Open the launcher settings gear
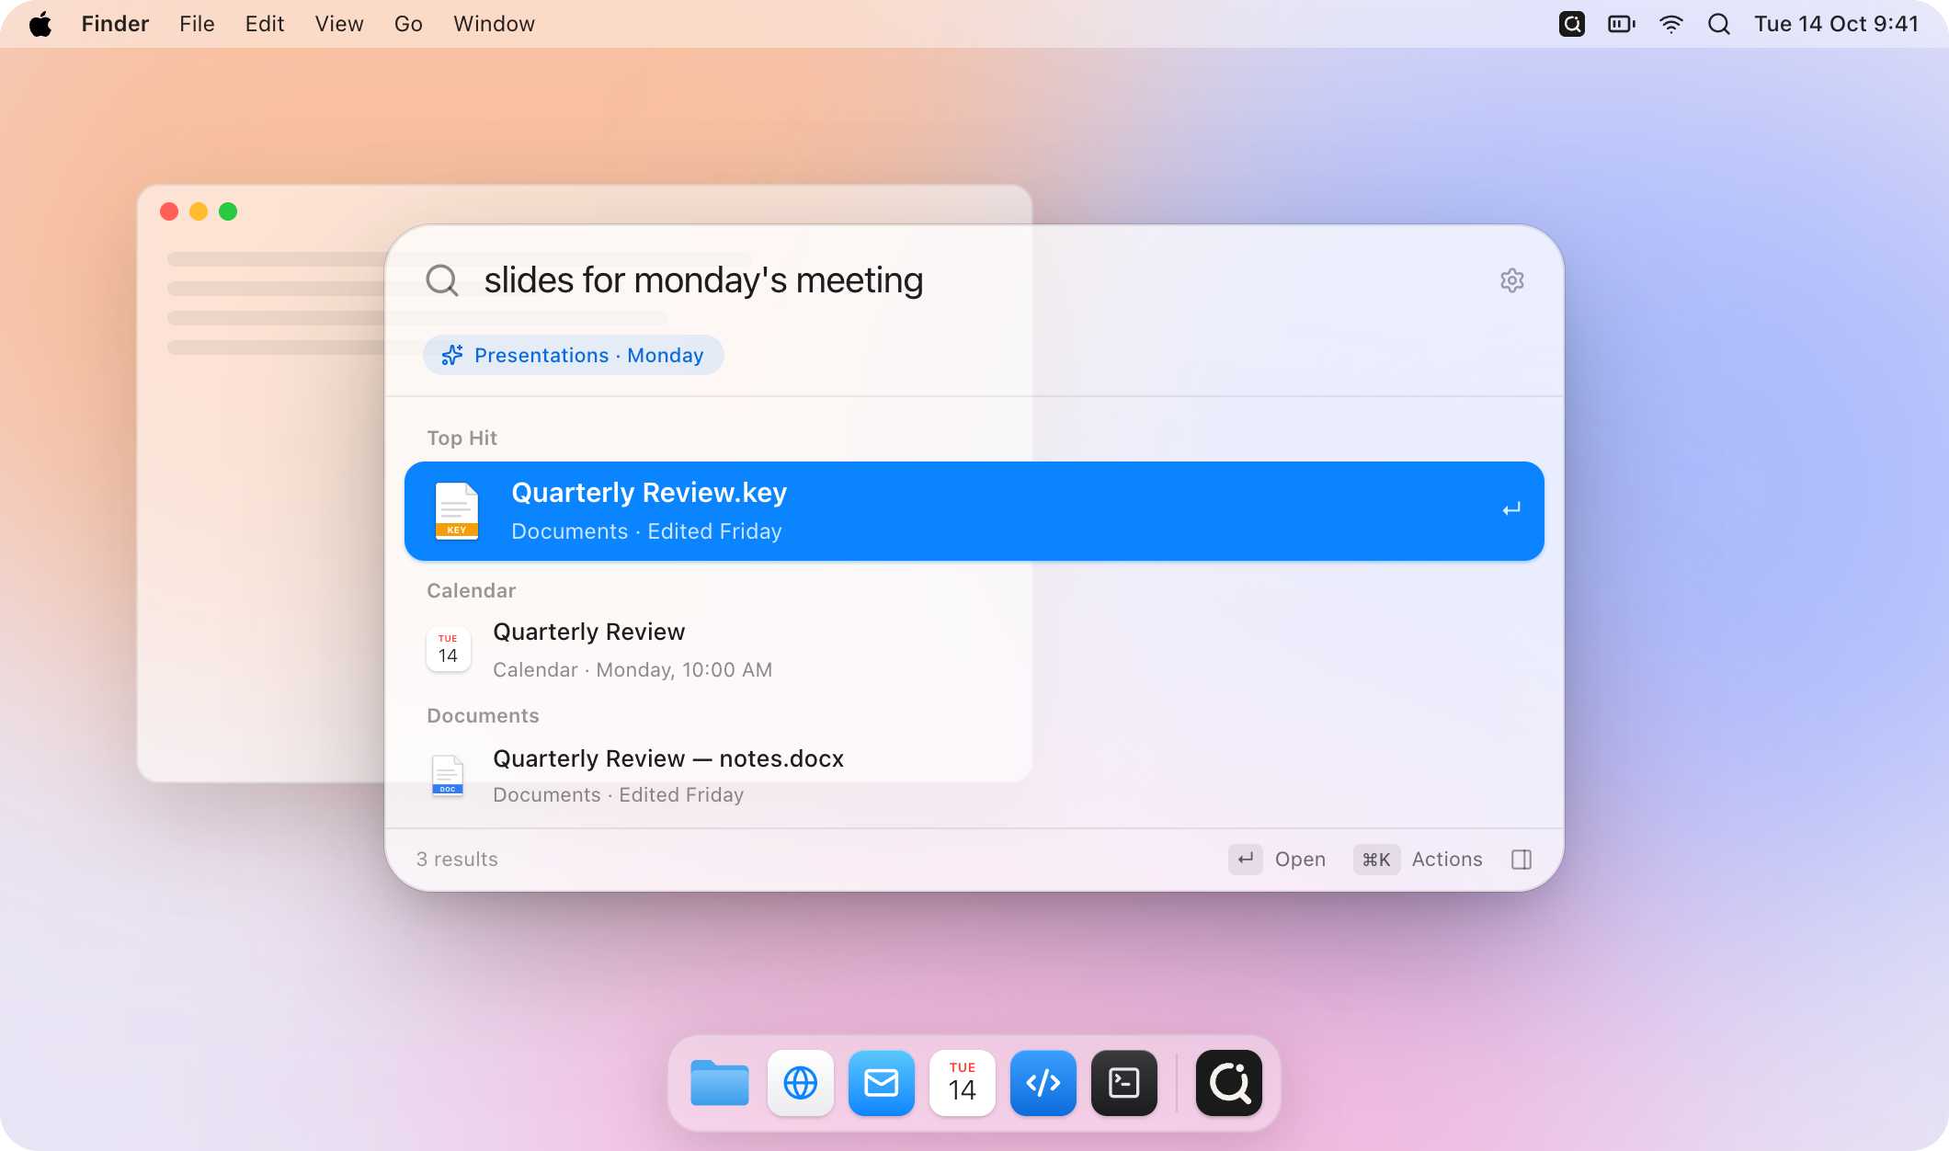This screenshot has width=1949, height=1151. coord(1511,280)
